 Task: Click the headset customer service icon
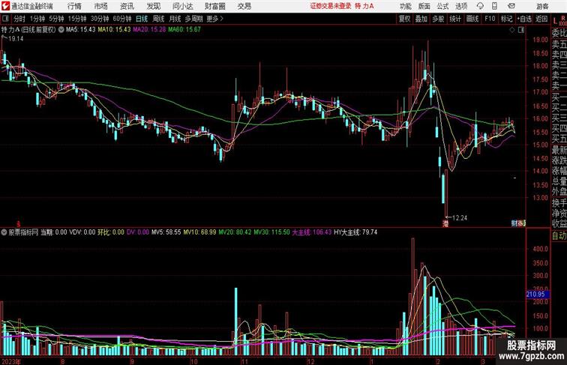coord(480,6)
